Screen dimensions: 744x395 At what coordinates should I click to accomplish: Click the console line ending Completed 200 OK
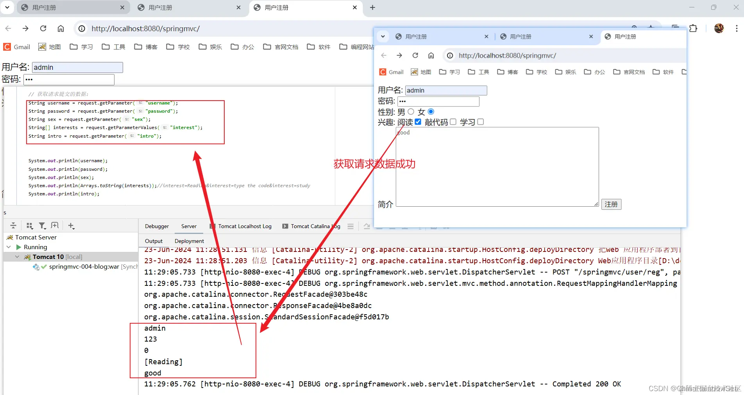[383, 384]
